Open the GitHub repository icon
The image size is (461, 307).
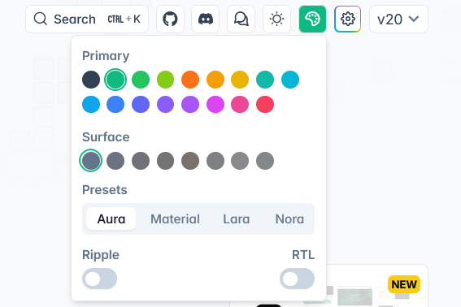click(x=170, y=19)
